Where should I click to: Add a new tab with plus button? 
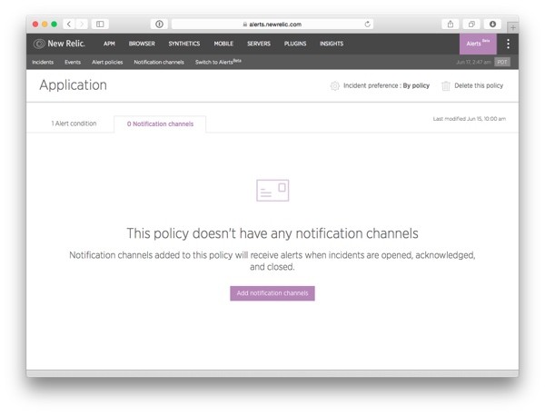tap(513, 27)
